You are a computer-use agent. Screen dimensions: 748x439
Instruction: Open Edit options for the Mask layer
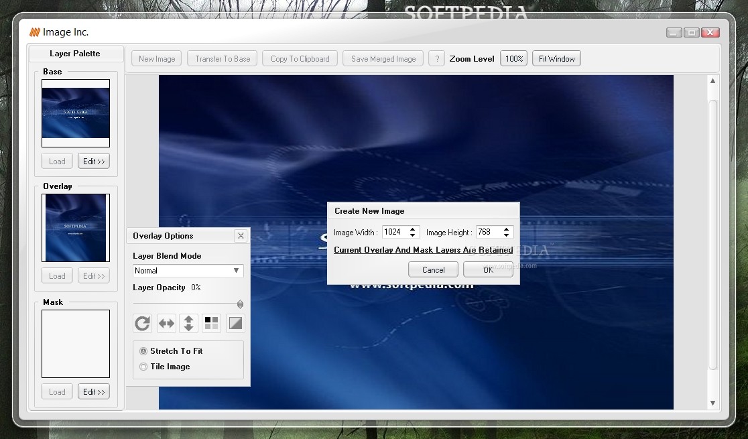coord(94,392)
